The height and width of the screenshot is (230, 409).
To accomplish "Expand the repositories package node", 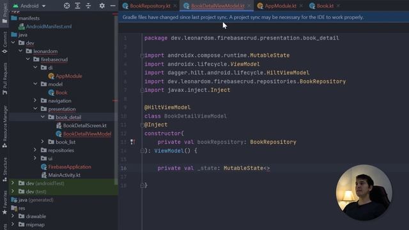I will click(x=36, y=150).
